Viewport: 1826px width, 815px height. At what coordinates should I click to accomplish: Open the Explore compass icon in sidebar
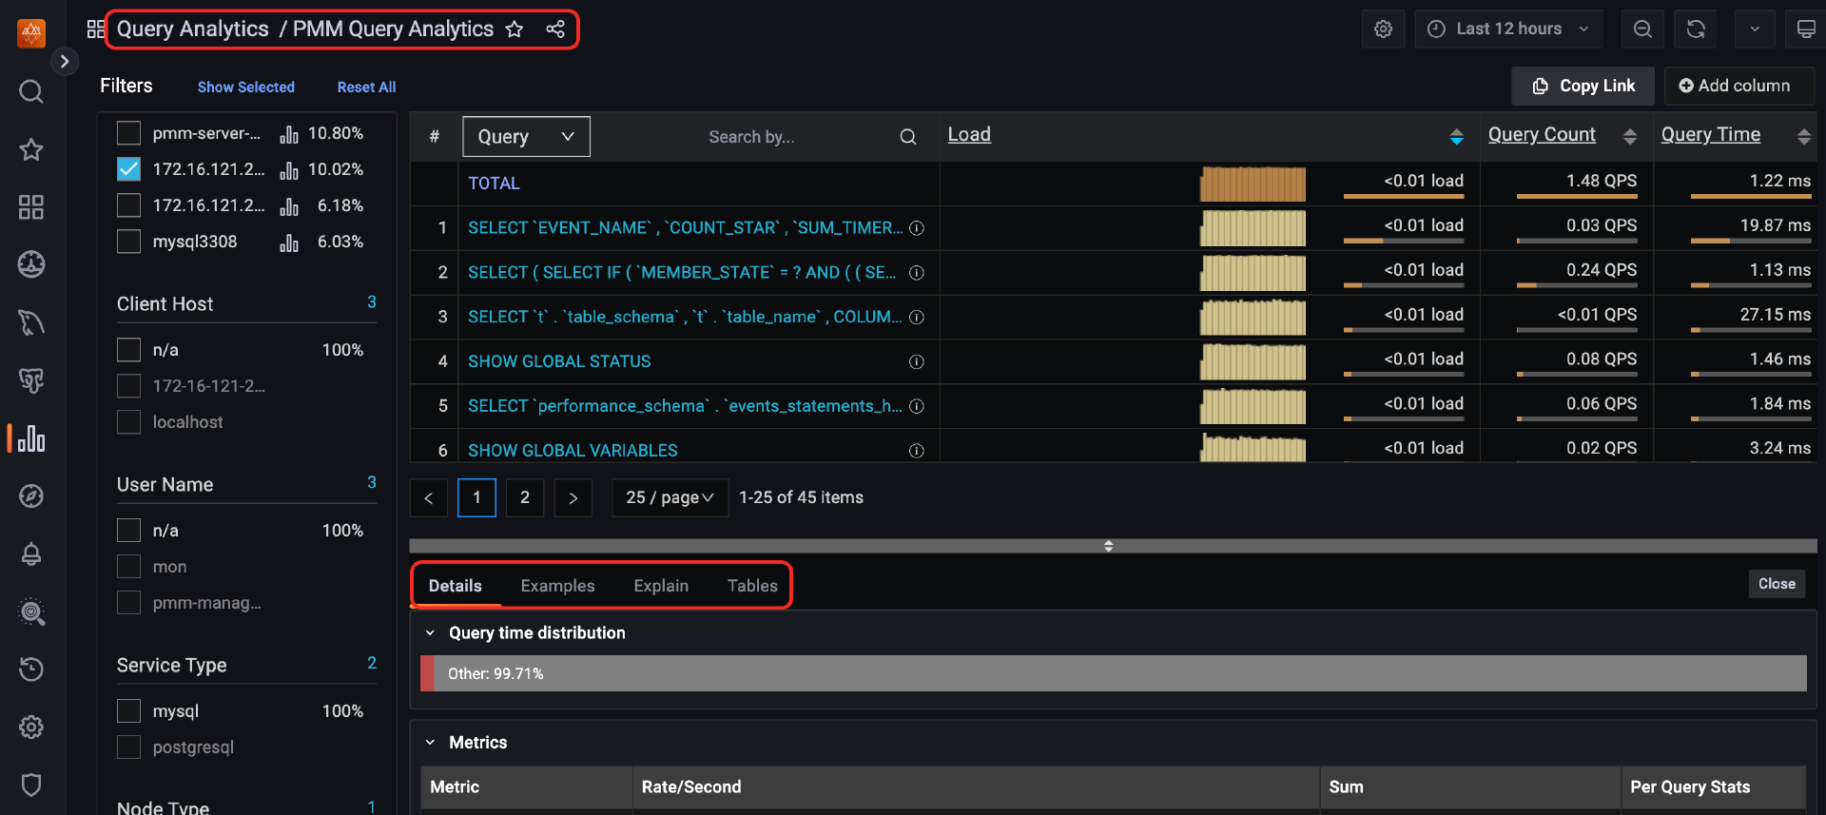[x=31, y=496]
